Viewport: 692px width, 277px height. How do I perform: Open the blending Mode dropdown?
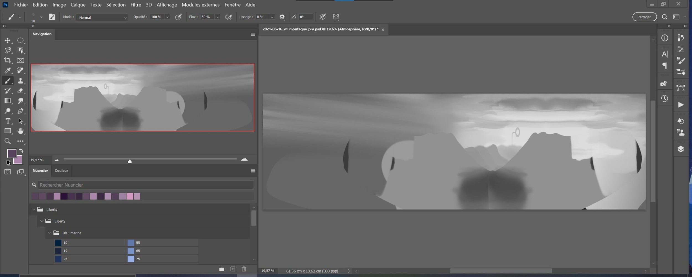point(102,17)
